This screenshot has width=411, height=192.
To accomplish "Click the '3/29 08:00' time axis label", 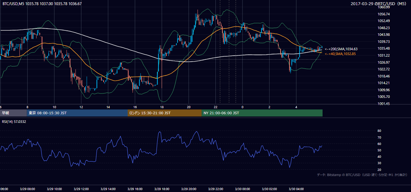I will (27, 189).
